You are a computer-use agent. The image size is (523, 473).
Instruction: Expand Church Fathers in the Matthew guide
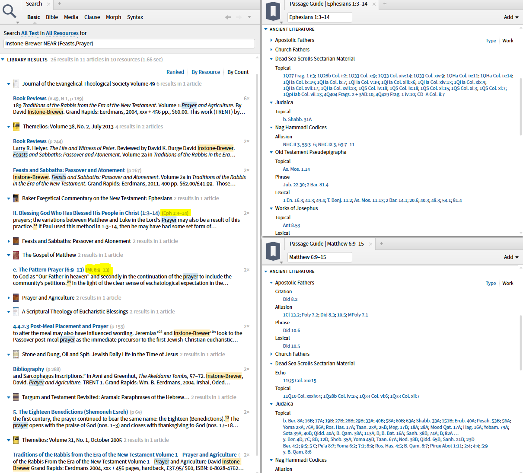coord(271,354)
